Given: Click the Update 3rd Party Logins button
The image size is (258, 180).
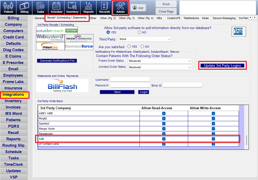Looking at the screenshot, I should (222, 66).
